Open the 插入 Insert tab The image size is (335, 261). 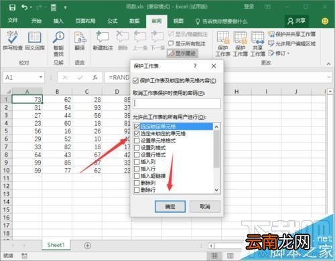(x=58, y=21)
